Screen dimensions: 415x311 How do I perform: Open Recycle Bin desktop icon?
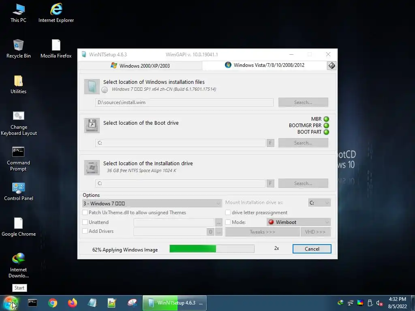(18, 49)
